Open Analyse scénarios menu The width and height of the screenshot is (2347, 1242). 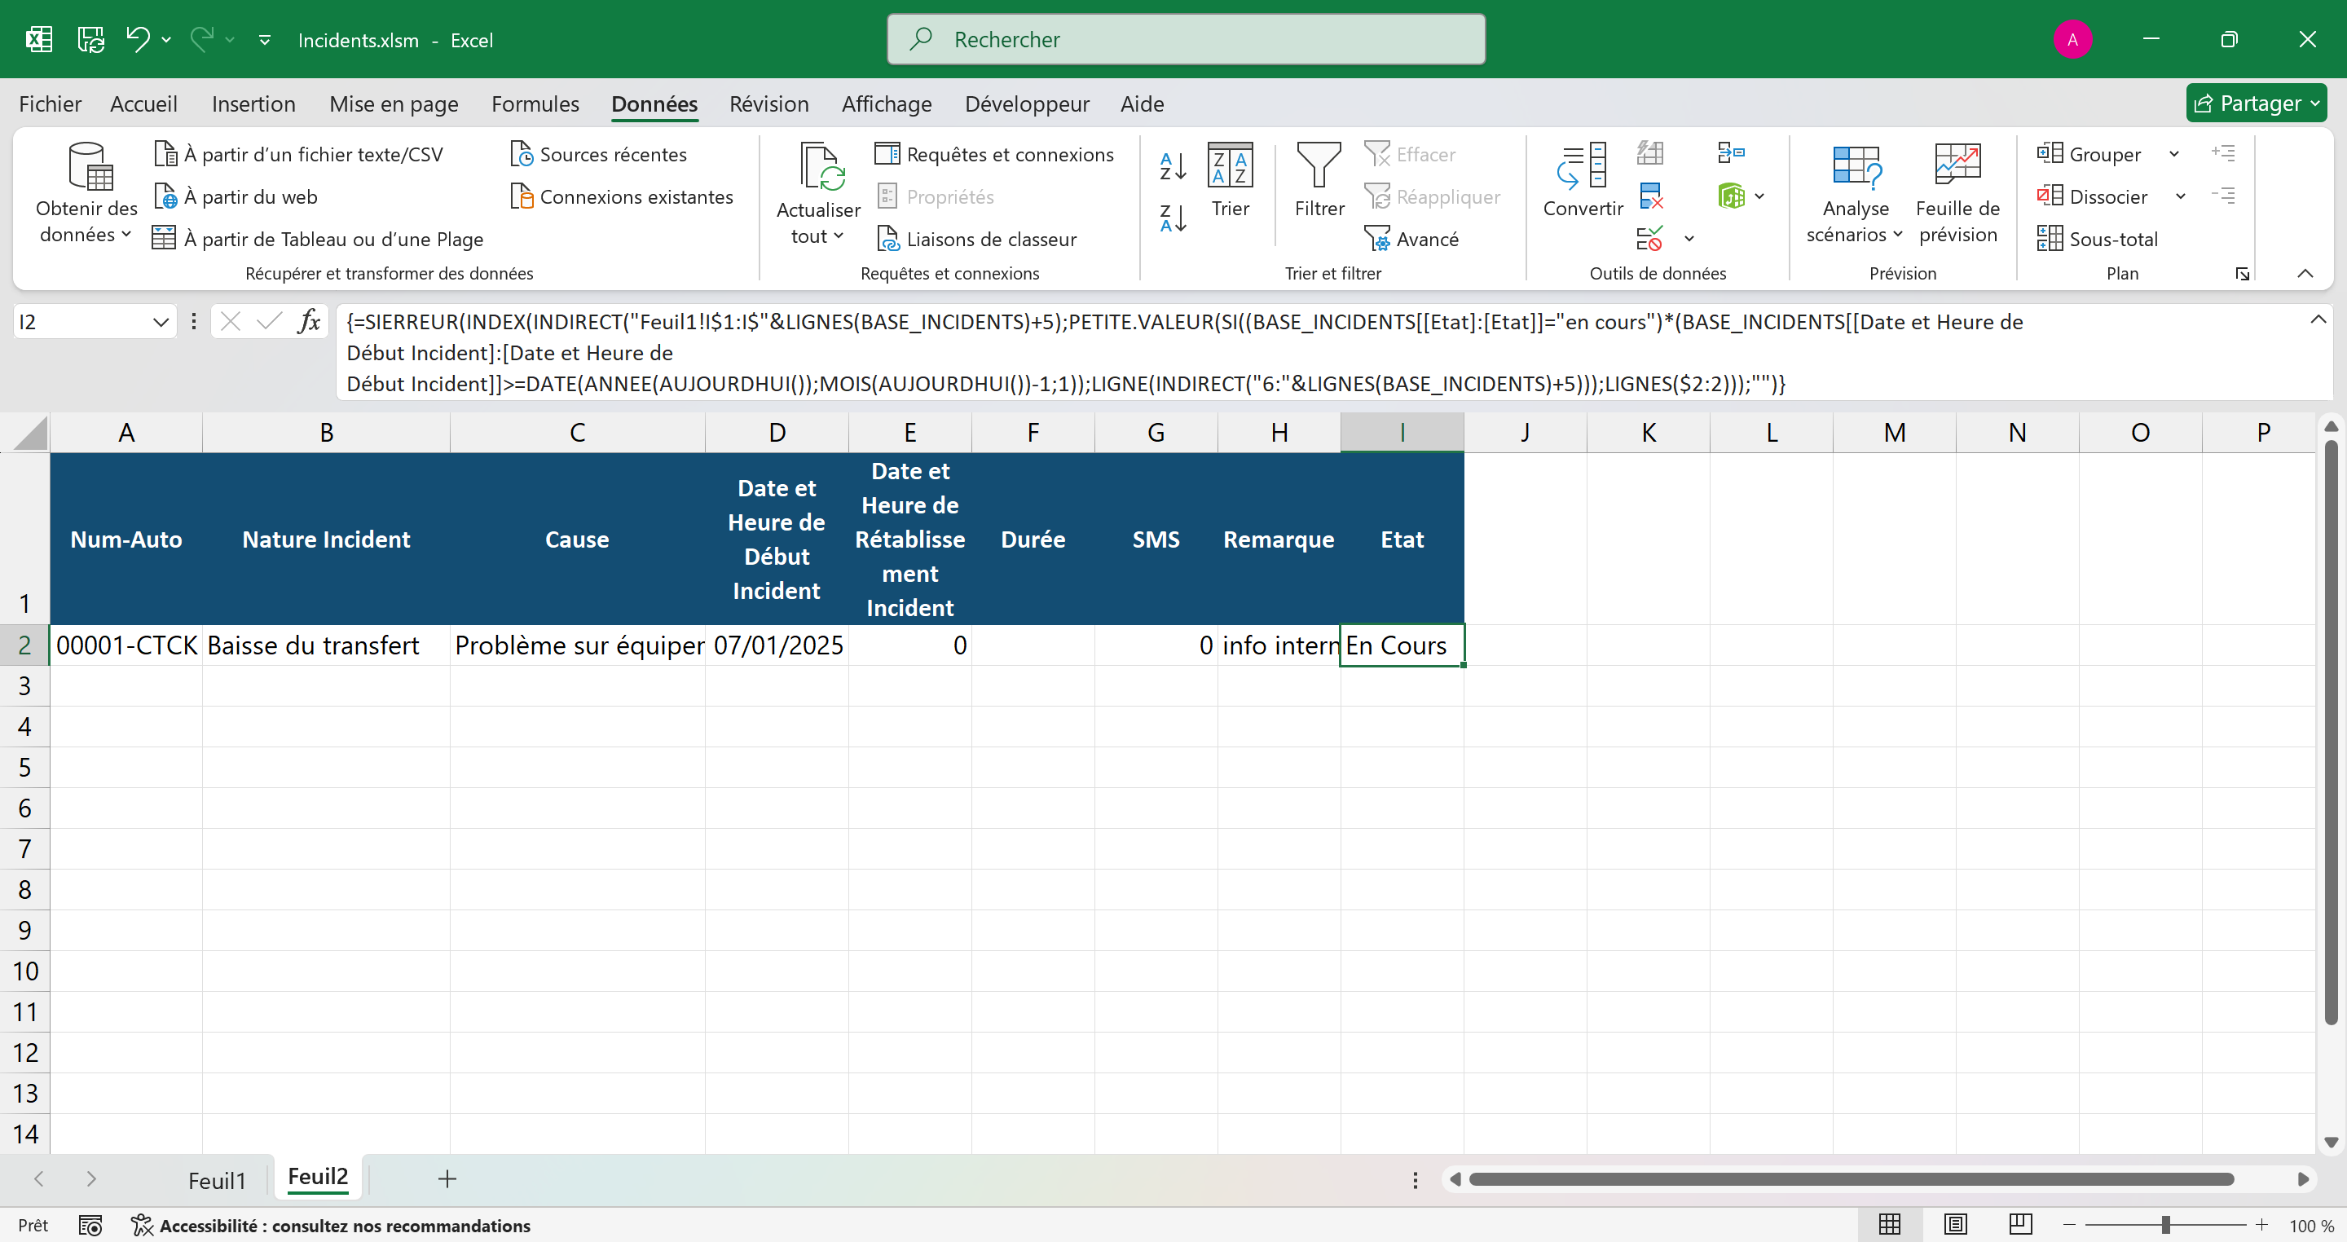click(1855, 193)
